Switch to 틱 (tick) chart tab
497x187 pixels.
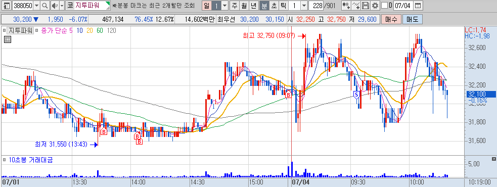coord(283,6)
